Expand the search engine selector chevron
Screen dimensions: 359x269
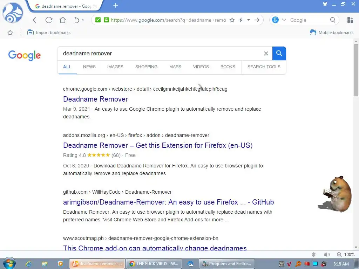click(x=284, y=20)
